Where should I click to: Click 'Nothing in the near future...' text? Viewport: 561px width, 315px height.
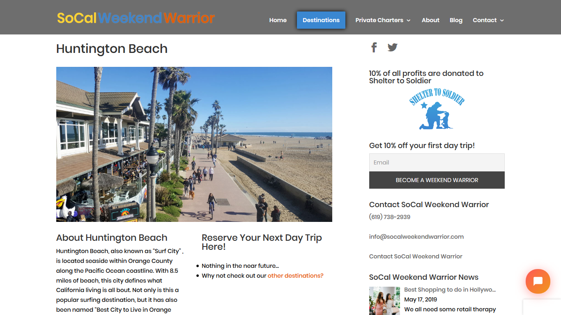tap(240, 266)
